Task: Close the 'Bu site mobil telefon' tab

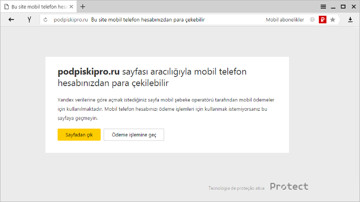Action: (71, 7)
